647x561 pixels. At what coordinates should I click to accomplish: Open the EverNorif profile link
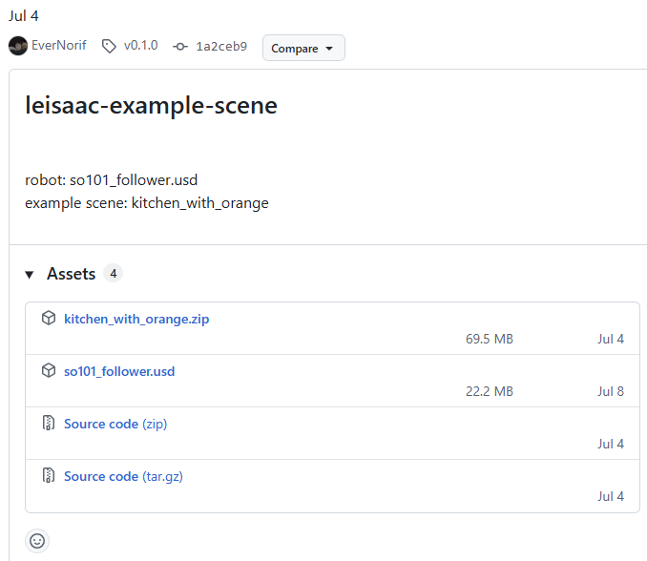coord(59,46)
